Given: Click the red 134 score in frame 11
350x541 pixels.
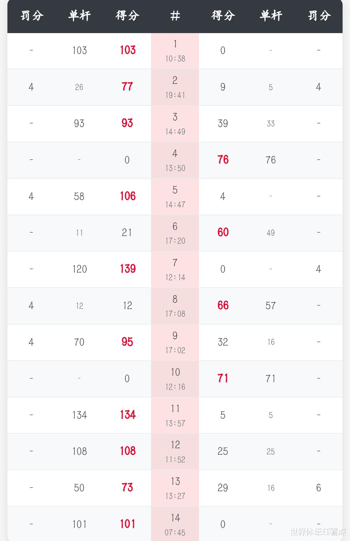Looking at the screenshot, I should click(128, 415).
